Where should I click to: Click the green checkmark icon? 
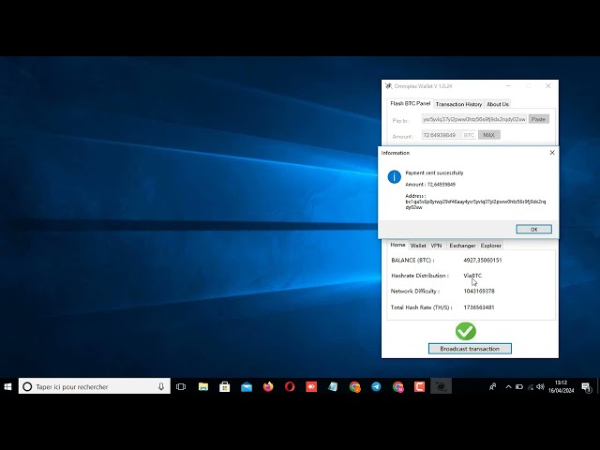coord(466,331)
